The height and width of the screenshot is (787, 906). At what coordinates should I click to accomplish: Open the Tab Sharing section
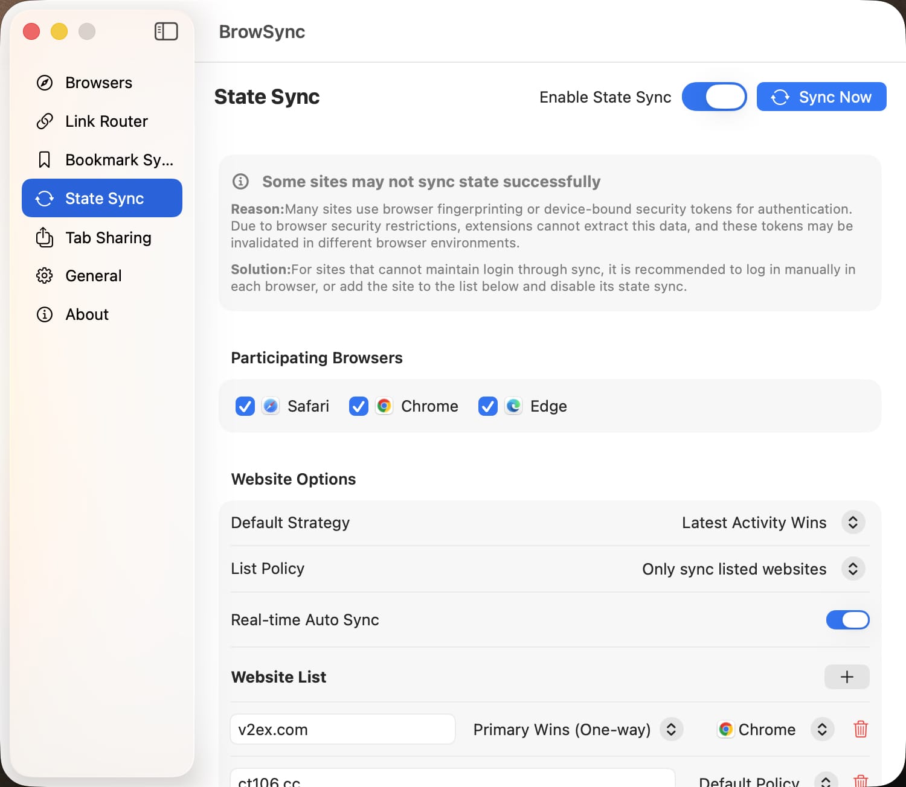pos(102,238)
